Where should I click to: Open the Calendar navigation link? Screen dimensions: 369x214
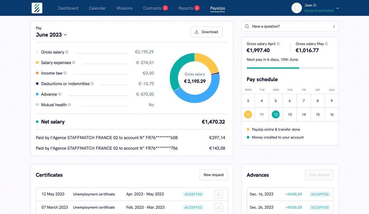97,8
